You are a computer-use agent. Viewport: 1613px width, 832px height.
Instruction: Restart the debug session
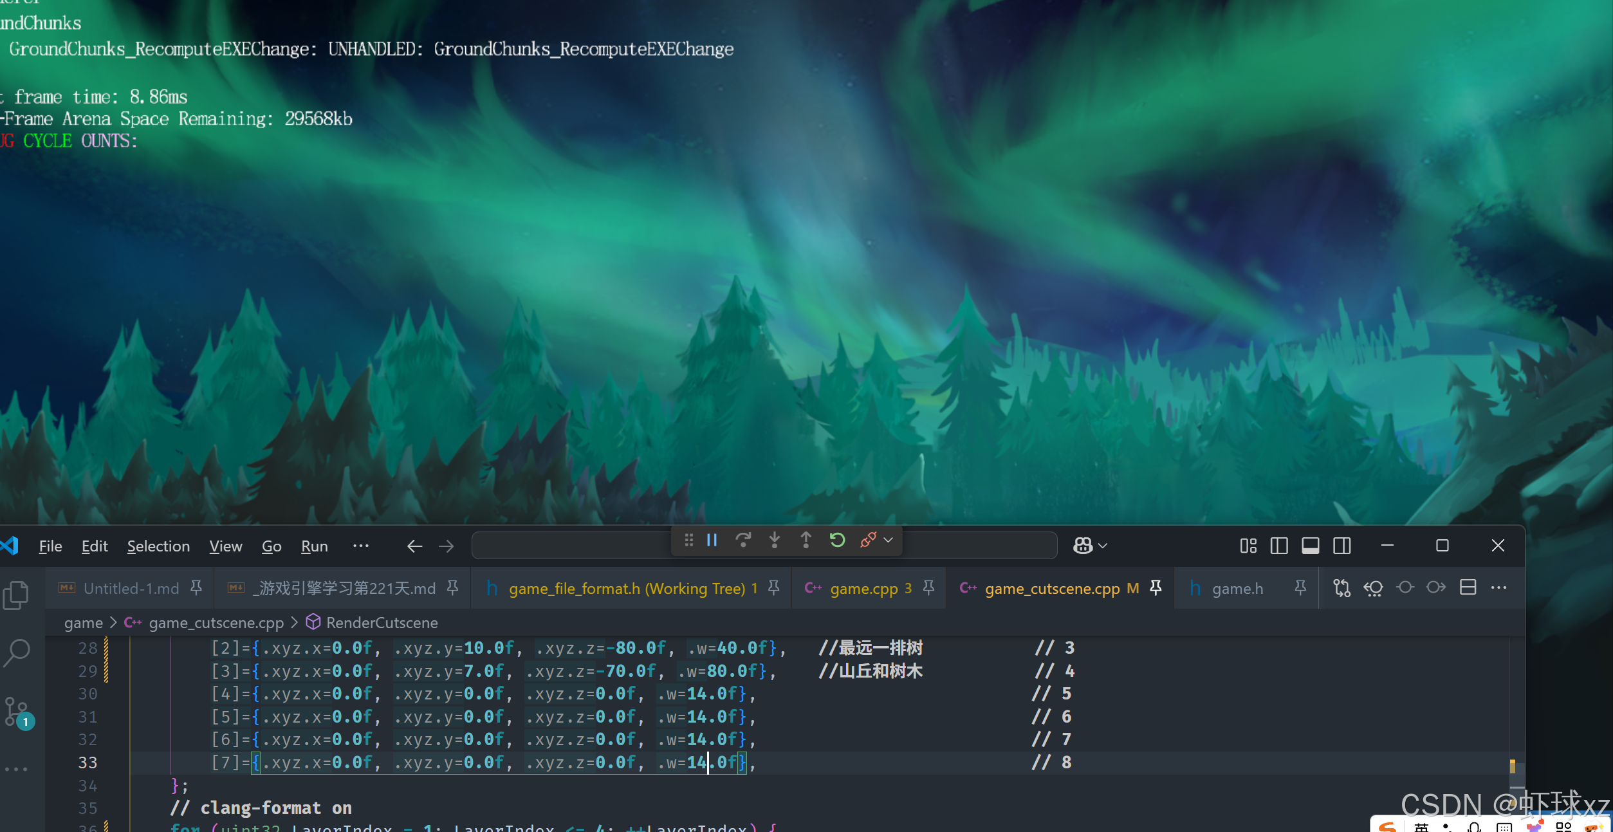(x=837, y=541)
